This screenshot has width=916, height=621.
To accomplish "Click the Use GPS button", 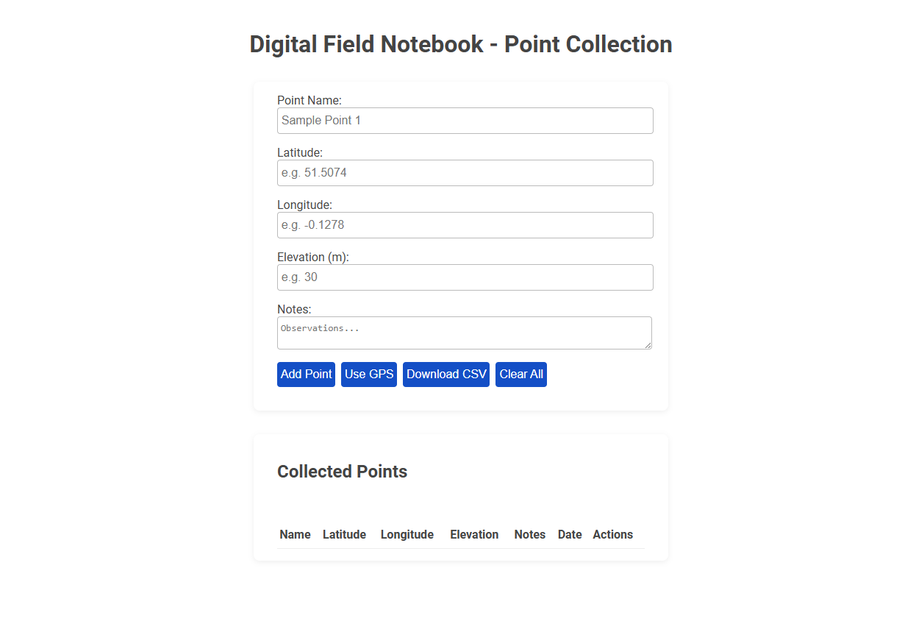I will [368, 374].
